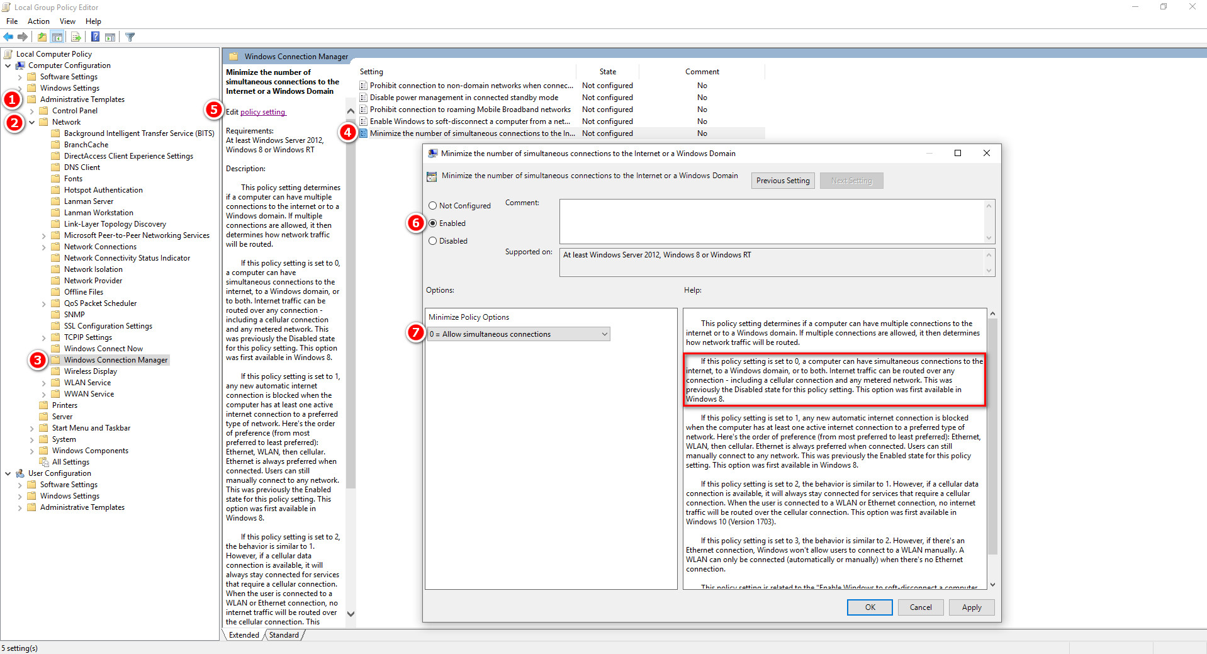Viewport: 1207px width, 654px height.
Task: Select the Disabled radio button
Action: pos(433,241)
